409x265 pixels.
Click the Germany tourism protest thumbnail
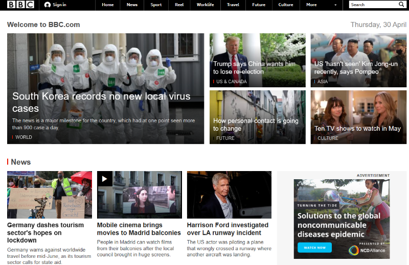pyautogui.click(x=50, y=195)
